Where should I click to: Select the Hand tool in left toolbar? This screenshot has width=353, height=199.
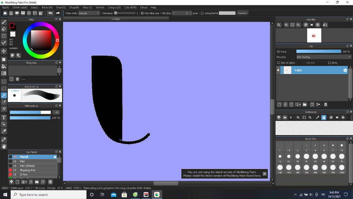click(x=4, y=146)
